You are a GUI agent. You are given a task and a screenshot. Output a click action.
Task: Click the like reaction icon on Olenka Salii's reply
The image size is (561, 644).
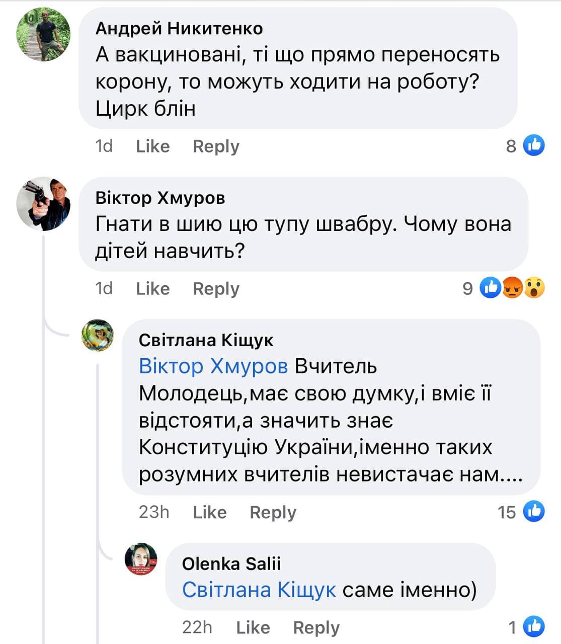coord(534,627)
